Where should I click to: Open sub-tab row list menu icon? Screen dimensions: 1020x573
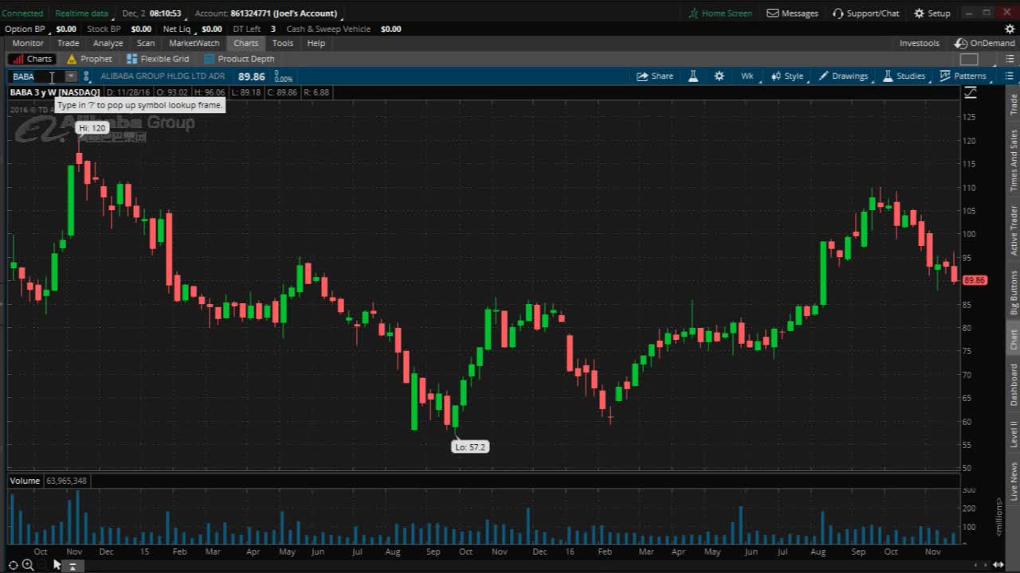click(x=1009, y=59)
